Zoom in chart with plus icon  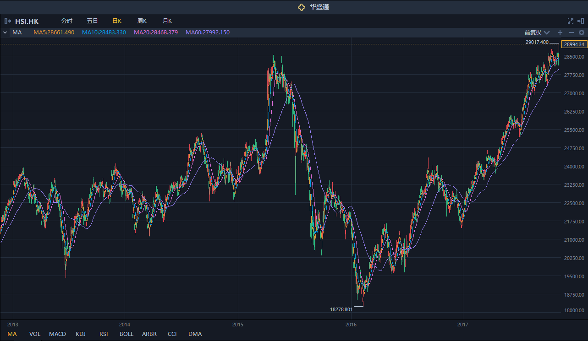pyautogui.click(x=560, y=32)
